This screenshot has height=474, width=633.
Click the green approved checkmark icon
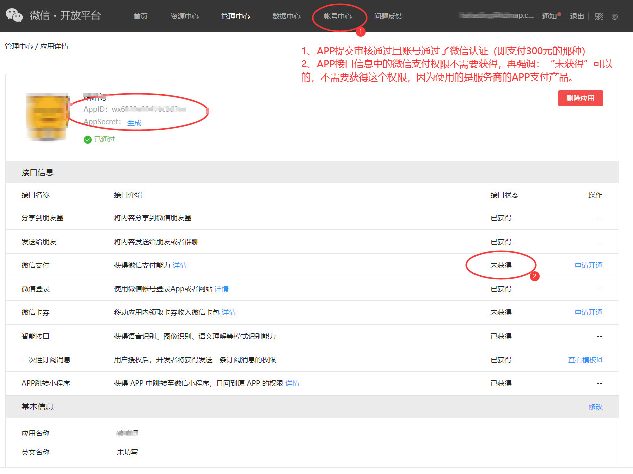pos(88,139)
